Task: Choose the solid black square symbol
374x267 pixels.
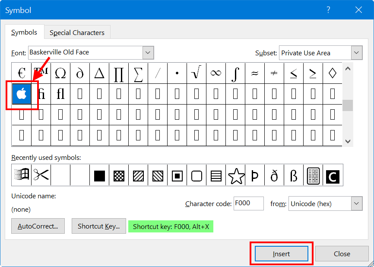Action: [x=99, y=175]
